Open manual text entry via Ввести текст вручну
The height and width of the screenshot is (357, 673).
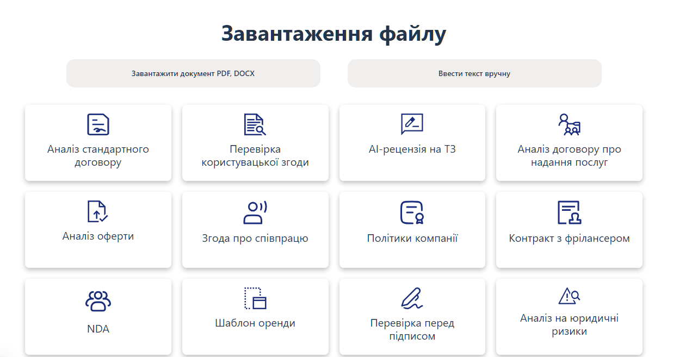pos(475,73)
